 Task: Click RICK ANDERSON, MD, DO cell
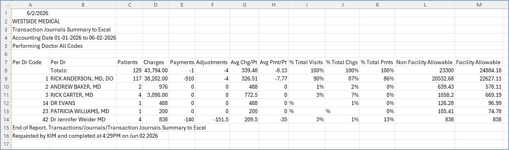[x=83, y=78]
